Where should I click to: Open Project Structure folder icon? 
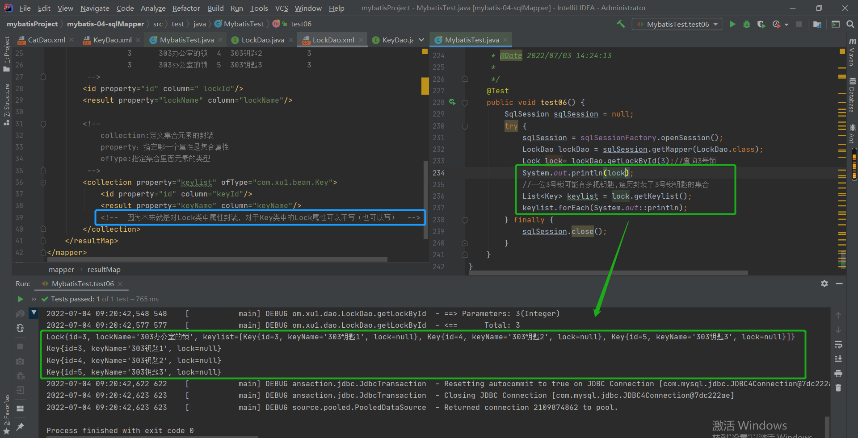817,24
